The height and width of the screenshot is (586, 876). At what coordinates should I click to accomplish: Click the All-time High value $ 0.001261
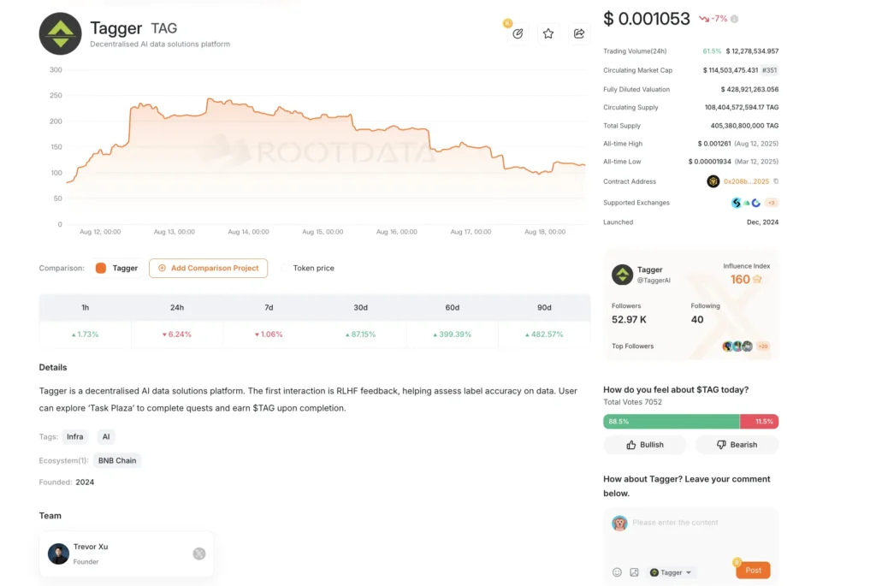714,144
